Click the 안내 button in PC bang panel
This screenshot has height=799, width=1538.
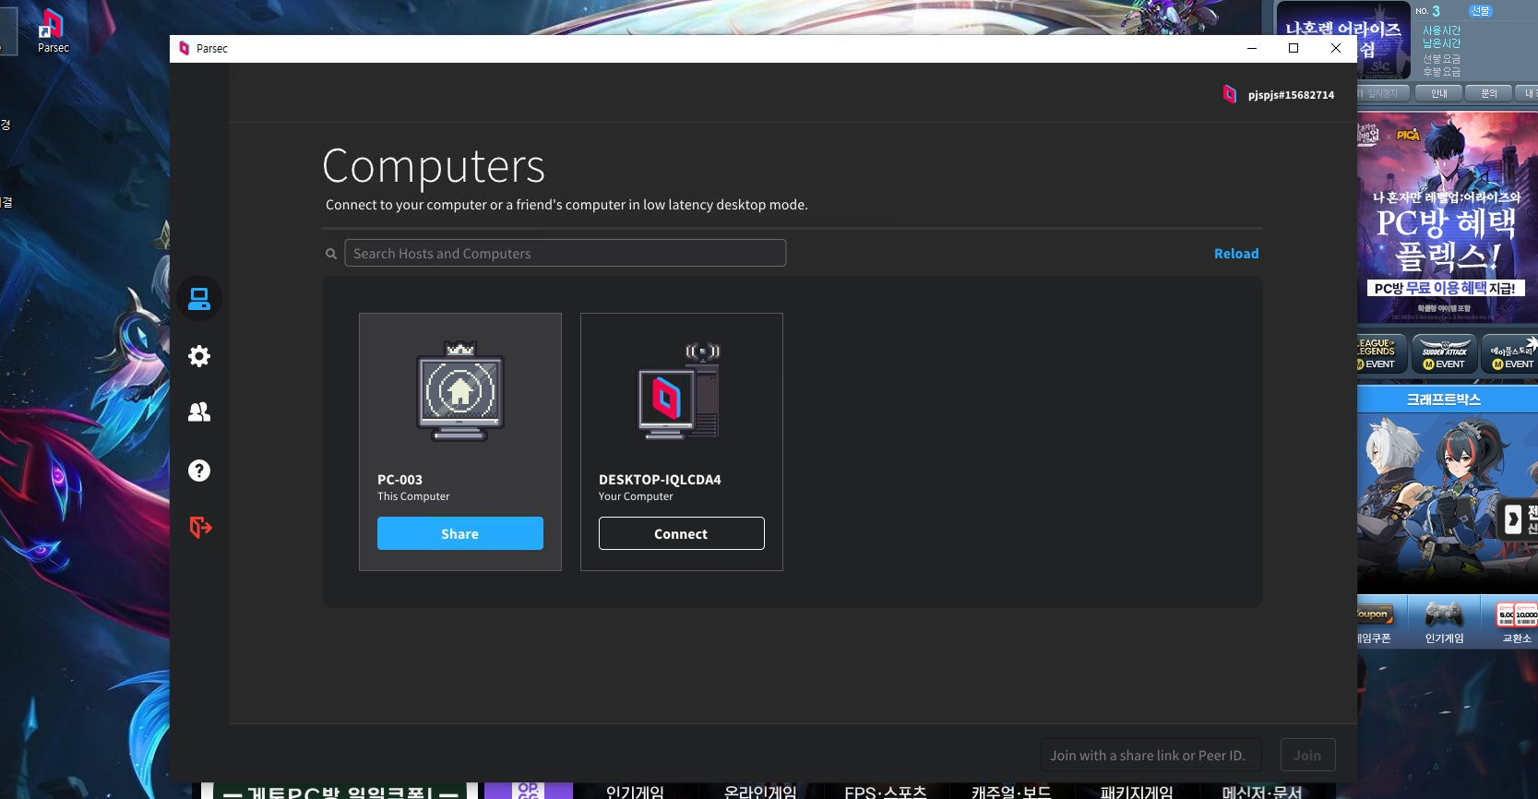tap(1439, 93)
